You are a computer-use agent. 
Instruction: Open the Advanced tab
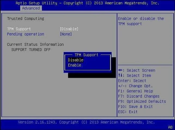tap(31, 8)
